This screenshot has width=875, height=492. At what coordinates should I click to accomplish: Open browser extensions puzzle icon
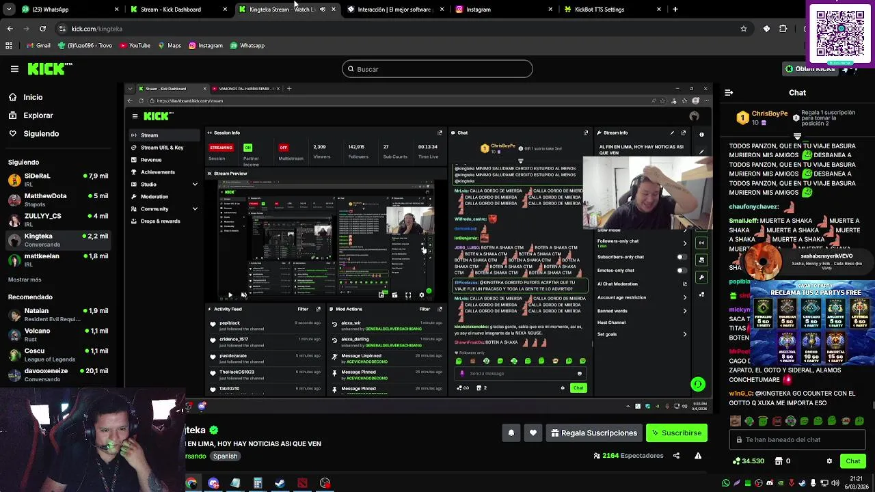(783, 29)
